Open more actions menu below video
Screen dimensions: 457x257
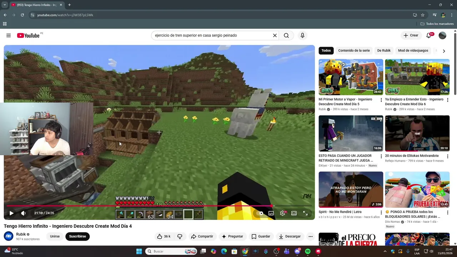311,236
